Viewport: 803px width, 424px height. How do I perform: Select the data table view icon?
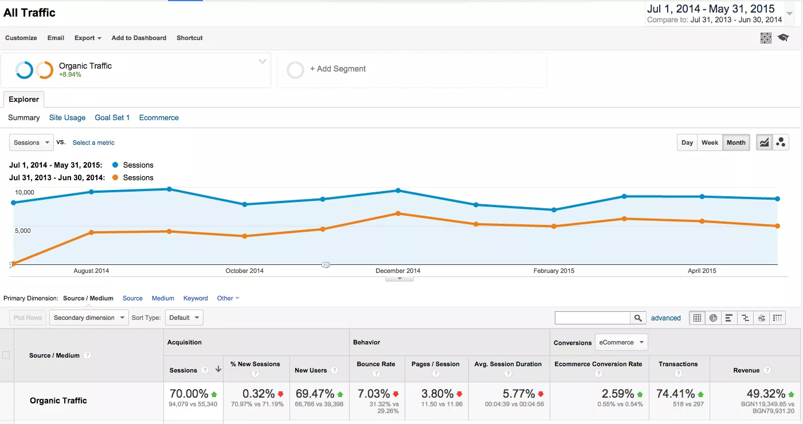pos(698,318)
